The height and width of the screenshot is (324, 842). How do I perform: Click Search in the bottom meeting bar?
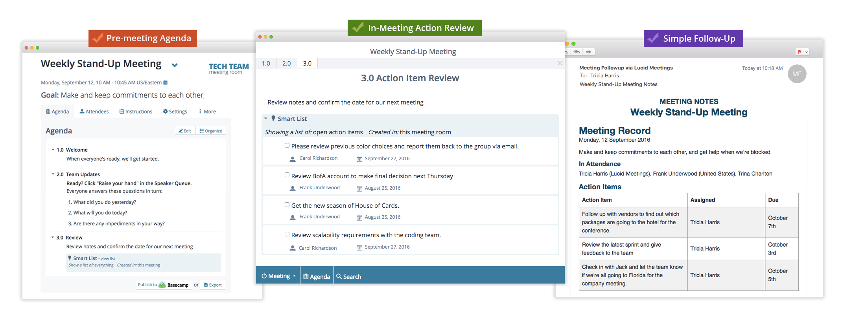click(348, 276)
